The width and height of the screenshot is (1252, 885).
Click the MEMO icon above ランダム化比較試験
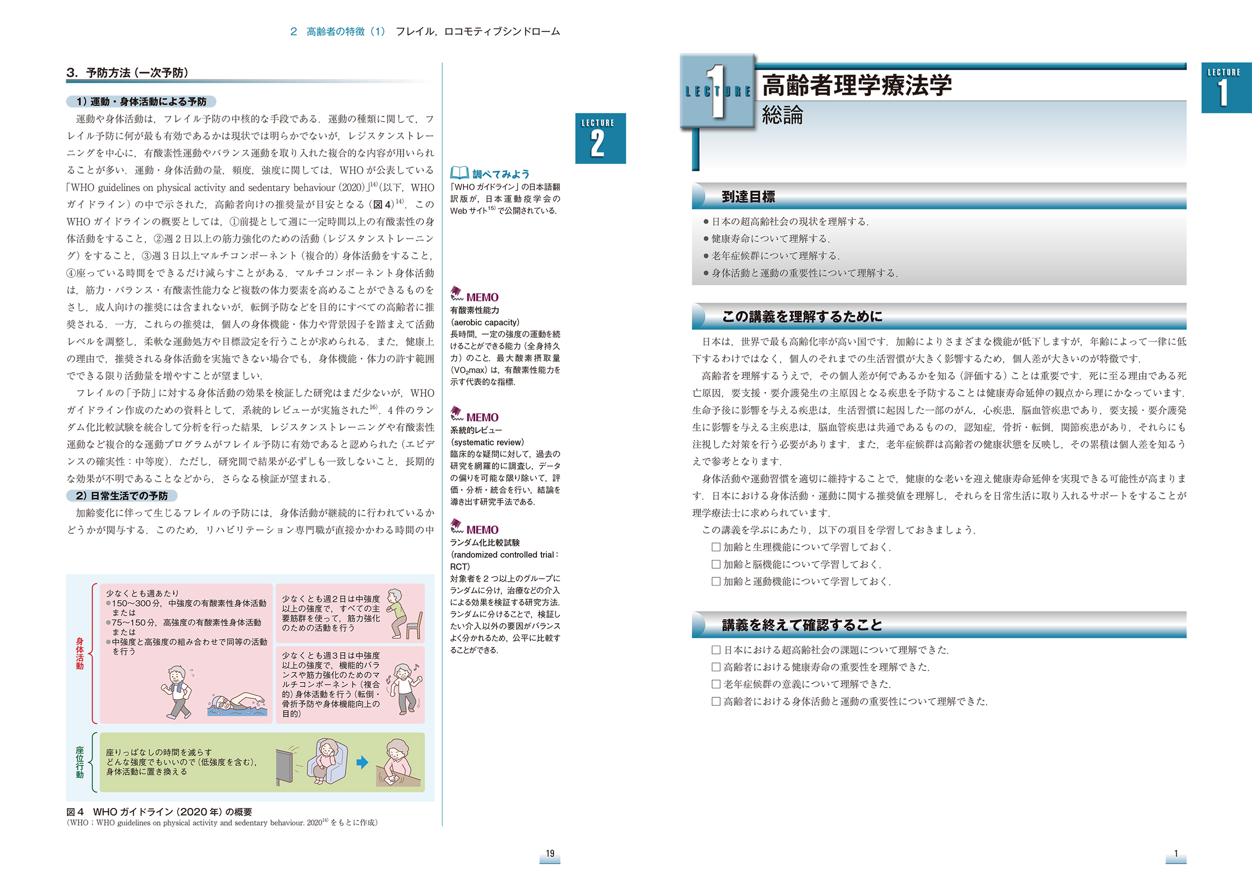click(x=456, y=527)
